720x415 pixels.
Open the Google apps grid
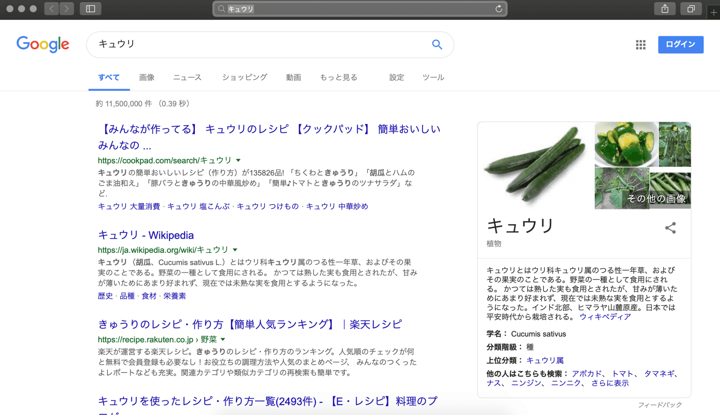(x=641, y=45)
